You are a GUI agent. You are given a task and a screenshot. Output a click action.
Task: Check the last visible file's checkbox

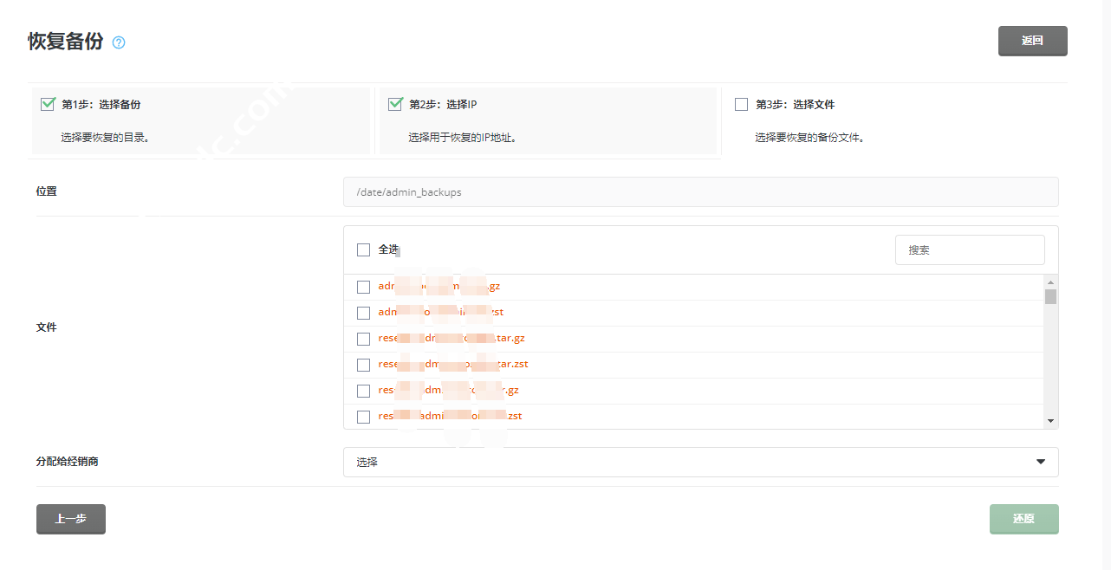(363, 417)
